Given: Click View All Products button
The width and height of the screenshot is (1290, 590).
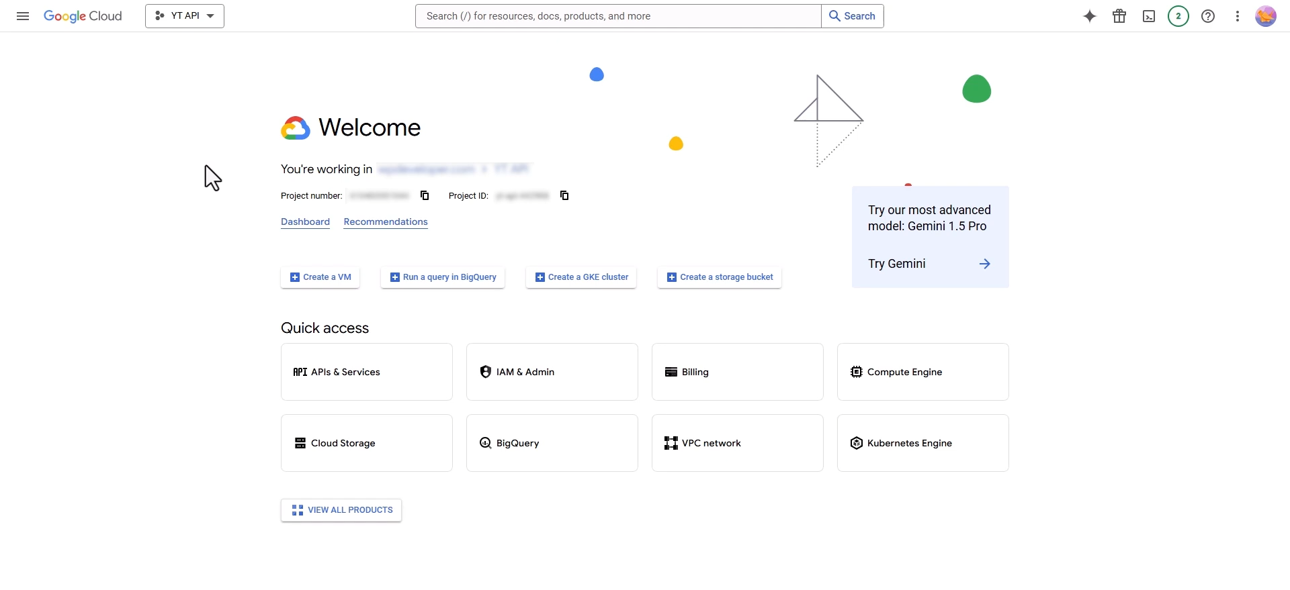Looking at the screenshot, I should pyautogui.click(x=341, y=510).
